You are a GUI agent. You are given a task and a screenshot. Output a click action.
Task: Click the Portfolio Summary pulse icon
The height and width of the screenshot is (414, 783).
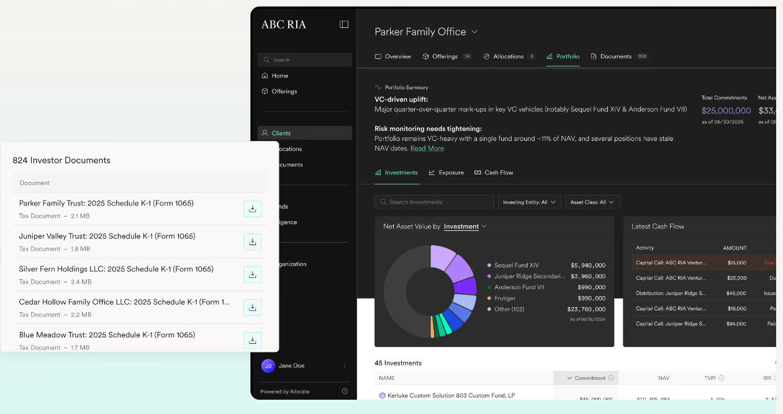pos(378,88)
